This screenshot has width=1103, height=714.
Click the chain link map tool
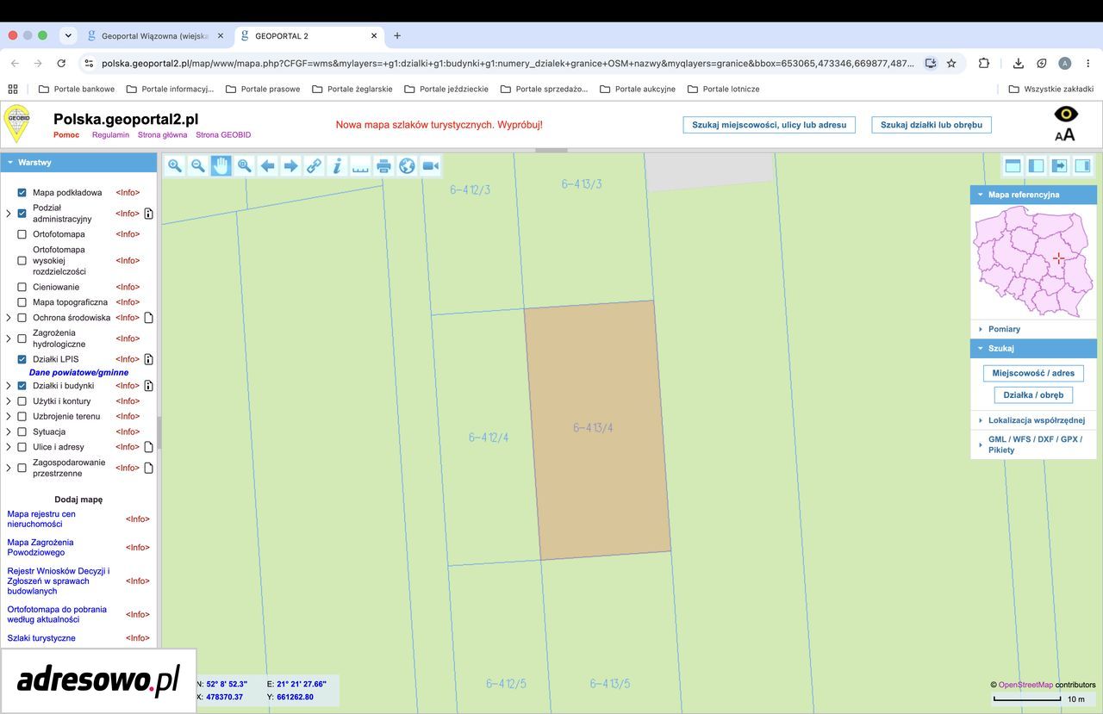coord(315,166)
